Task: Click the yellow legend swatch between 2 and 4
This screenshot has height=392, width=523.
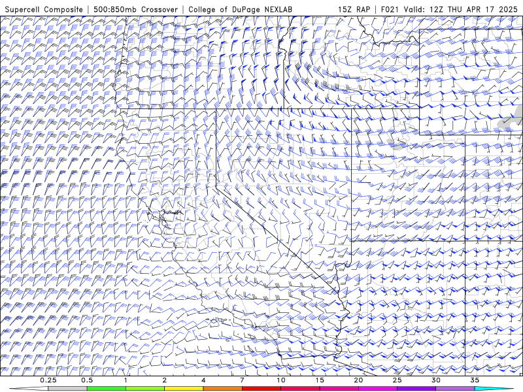Action: click(x=184, y=389)
